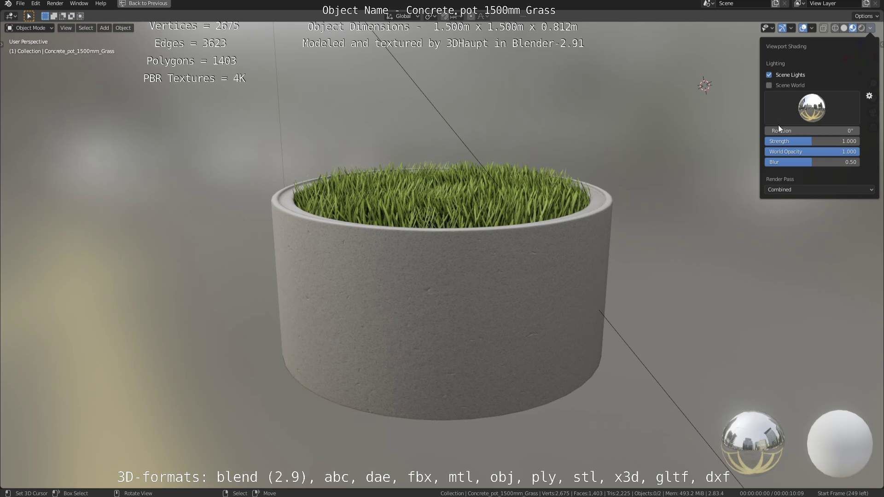Toggle proportional editing icon

(x=471, y=16)
